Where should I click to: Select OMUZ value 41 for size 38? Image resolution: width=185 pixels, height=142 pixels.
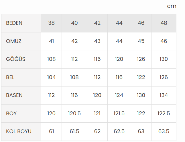52,41
